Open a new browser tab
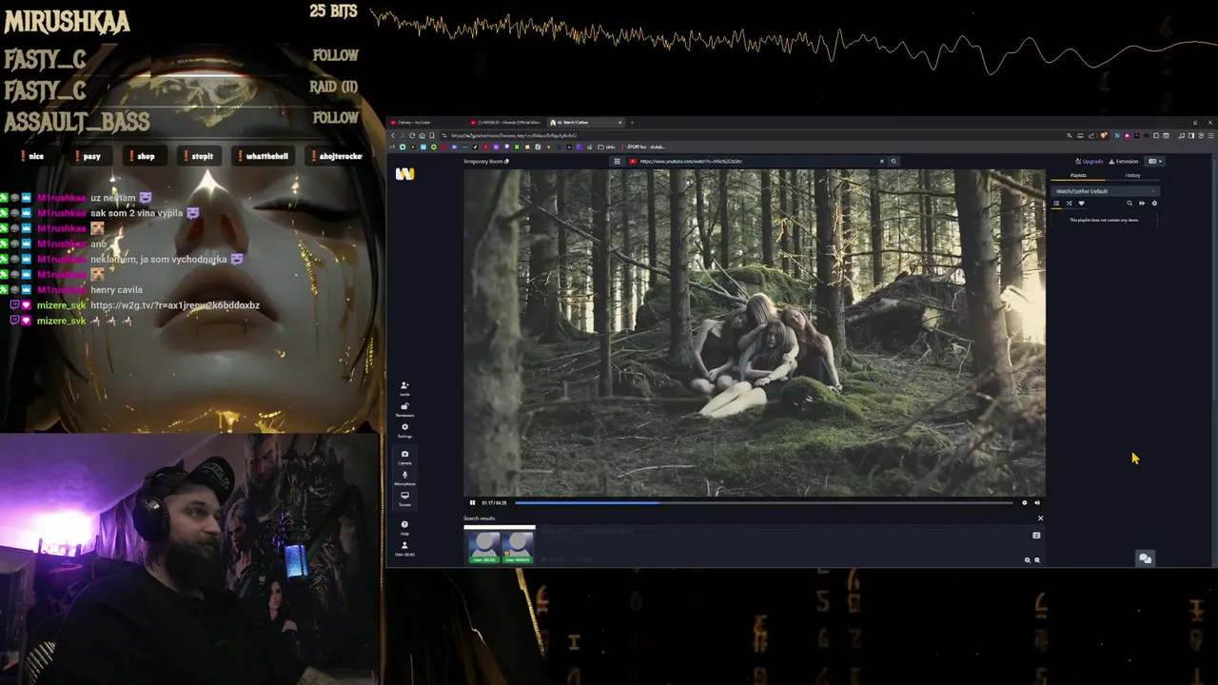 point(632,123)
